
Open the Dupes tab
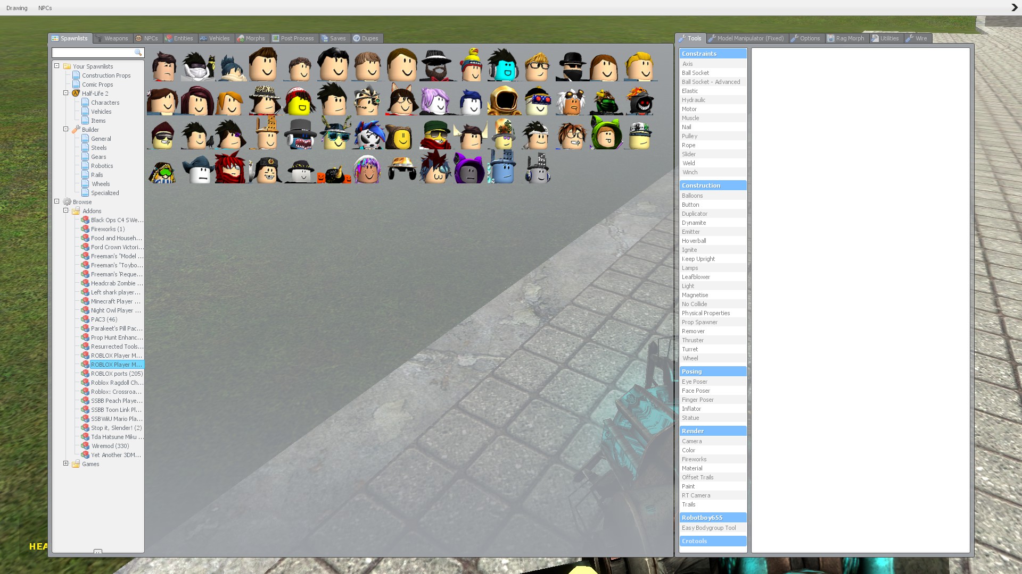[366, 38]
